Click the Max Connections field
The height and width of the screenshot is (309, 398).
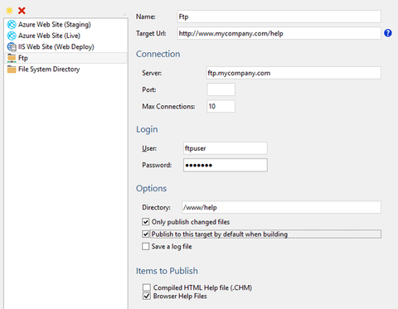click(x=221, y=106)
